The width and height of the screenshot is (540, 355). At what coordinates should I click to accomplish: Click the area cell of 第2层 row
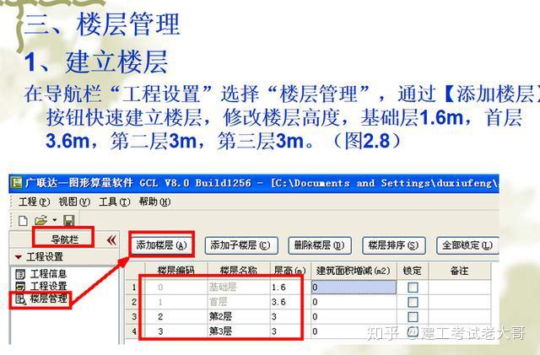354,316
